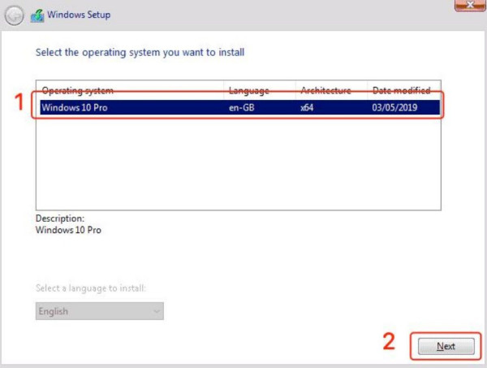
Task: Sort by the Language column header
Action: (248, 90)
